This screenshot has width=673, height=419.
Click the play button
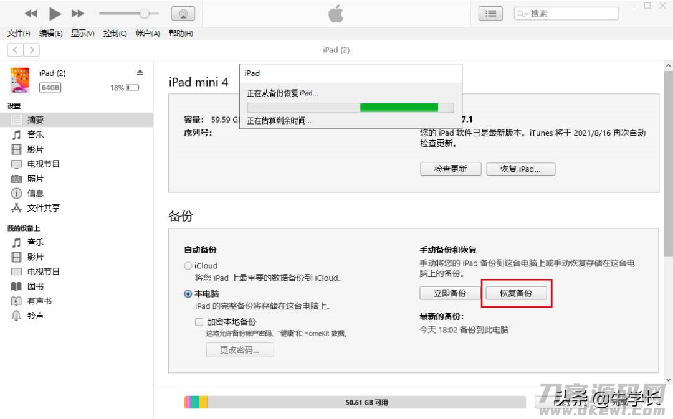(x=54, y=14)
